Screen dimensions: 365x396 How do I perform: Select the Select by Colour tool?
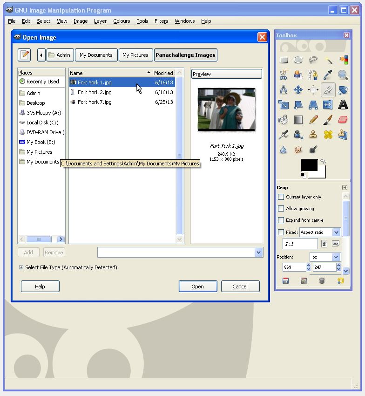[x=343, y=60]
